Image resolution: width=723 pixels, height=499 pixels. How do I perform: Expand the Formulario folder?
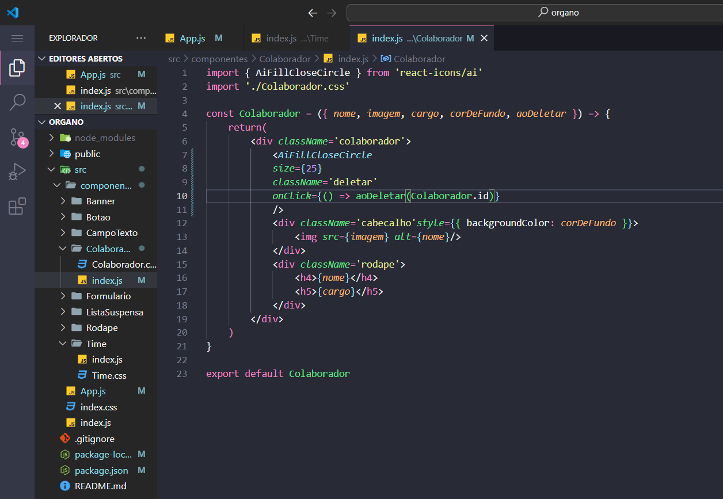96,296
